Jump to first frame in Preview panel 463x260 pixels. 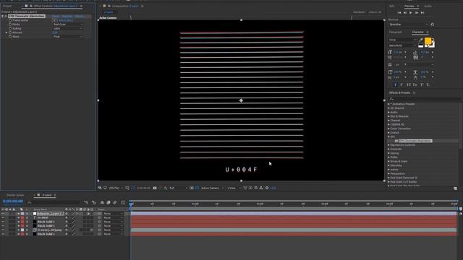[399, 13]
